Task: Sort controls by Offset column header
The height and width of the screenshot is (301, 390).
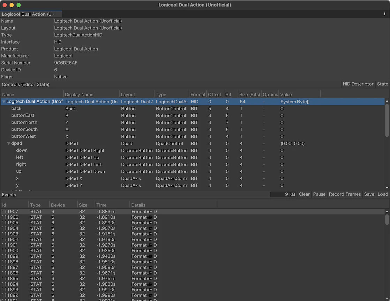Action: click(215, 95)
